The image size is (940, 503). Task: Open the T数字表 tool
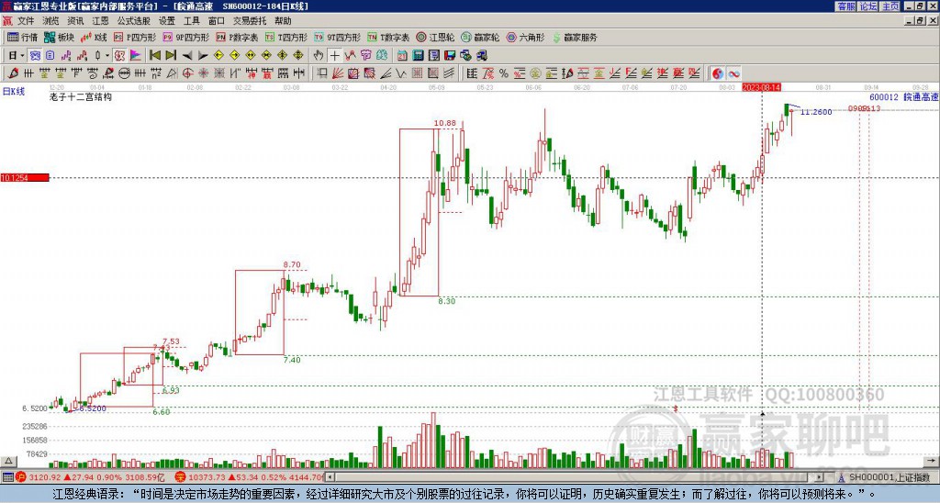point(388,37)
